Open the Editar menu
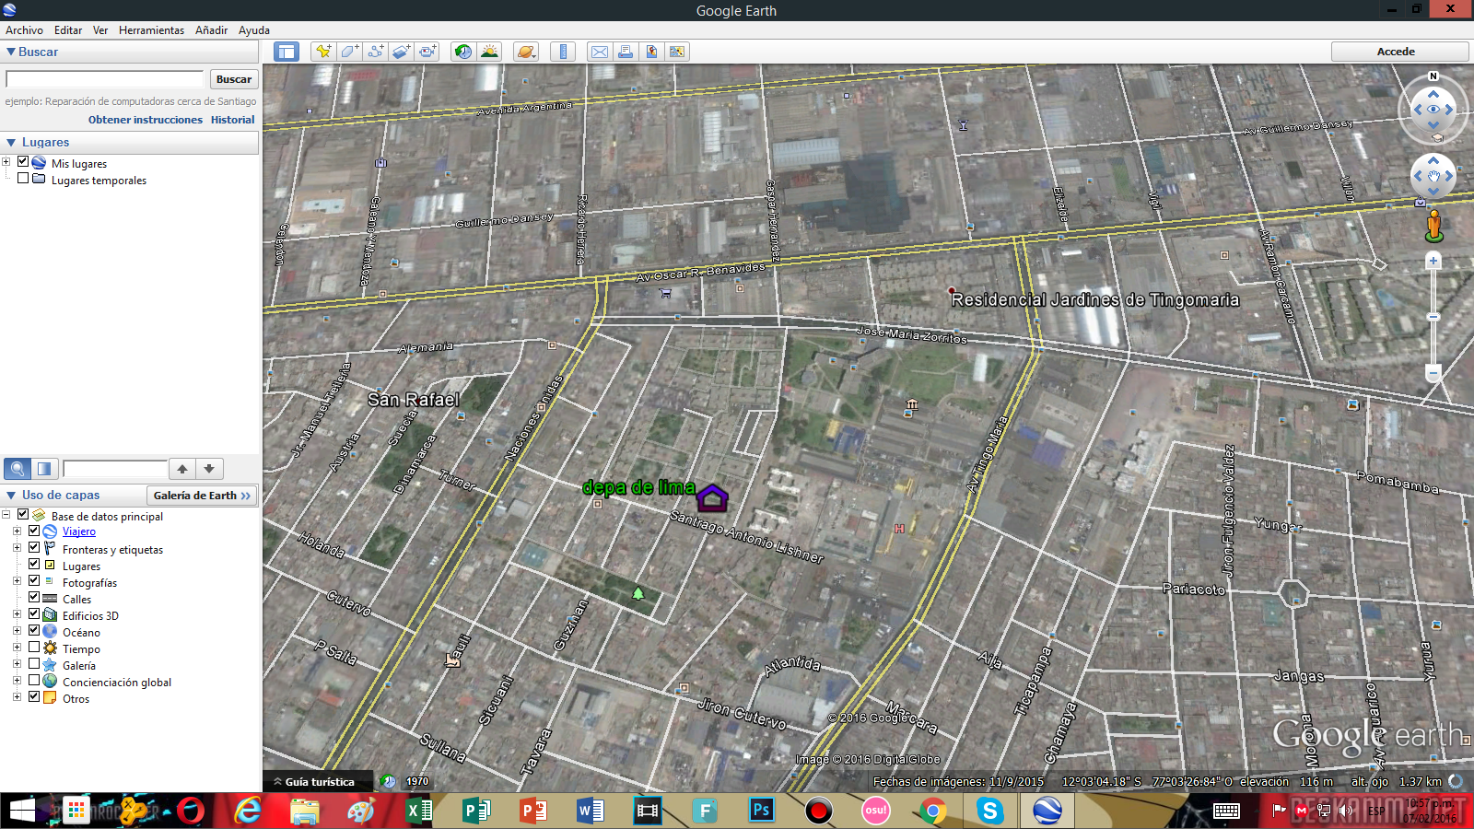 click(68, 30)
